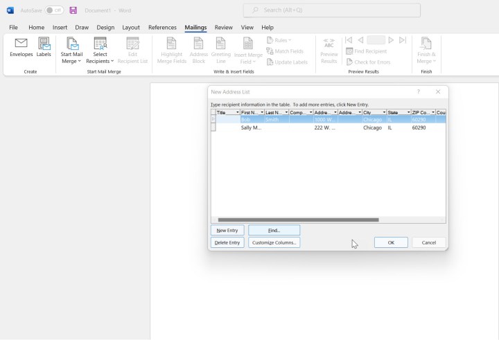Open the Title column dropdown arrow
Viewport: 499px width, 340px height.
click(237, 112)
